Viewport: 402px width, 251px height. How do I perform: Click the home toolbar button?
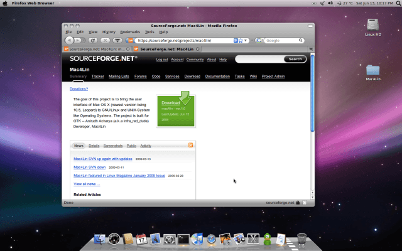[x=117, y=40]
